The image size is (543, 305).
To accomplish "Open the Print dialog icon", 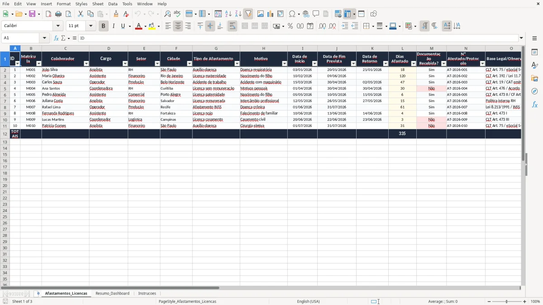I will click(58, 14).
